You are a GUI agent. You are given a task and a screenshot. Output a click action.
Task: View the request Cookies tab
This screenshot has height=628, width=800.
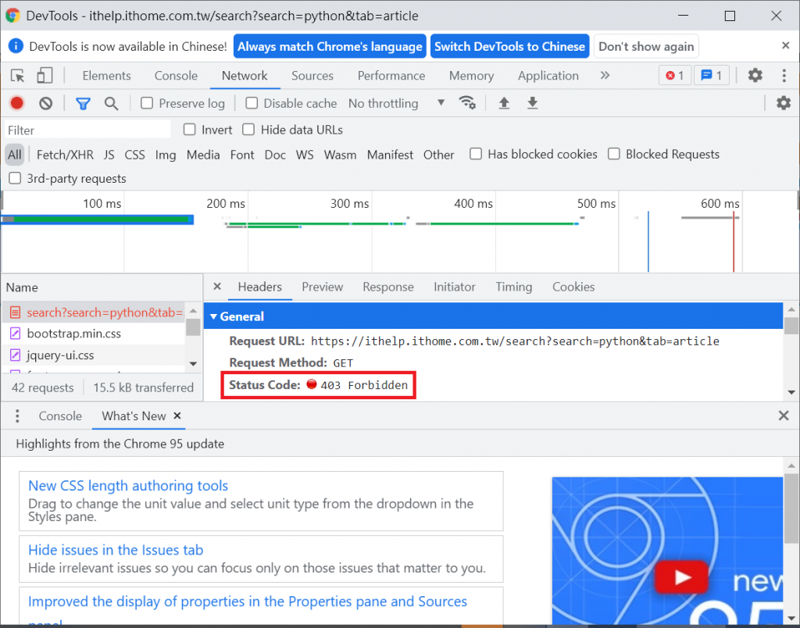pos(573,287)
